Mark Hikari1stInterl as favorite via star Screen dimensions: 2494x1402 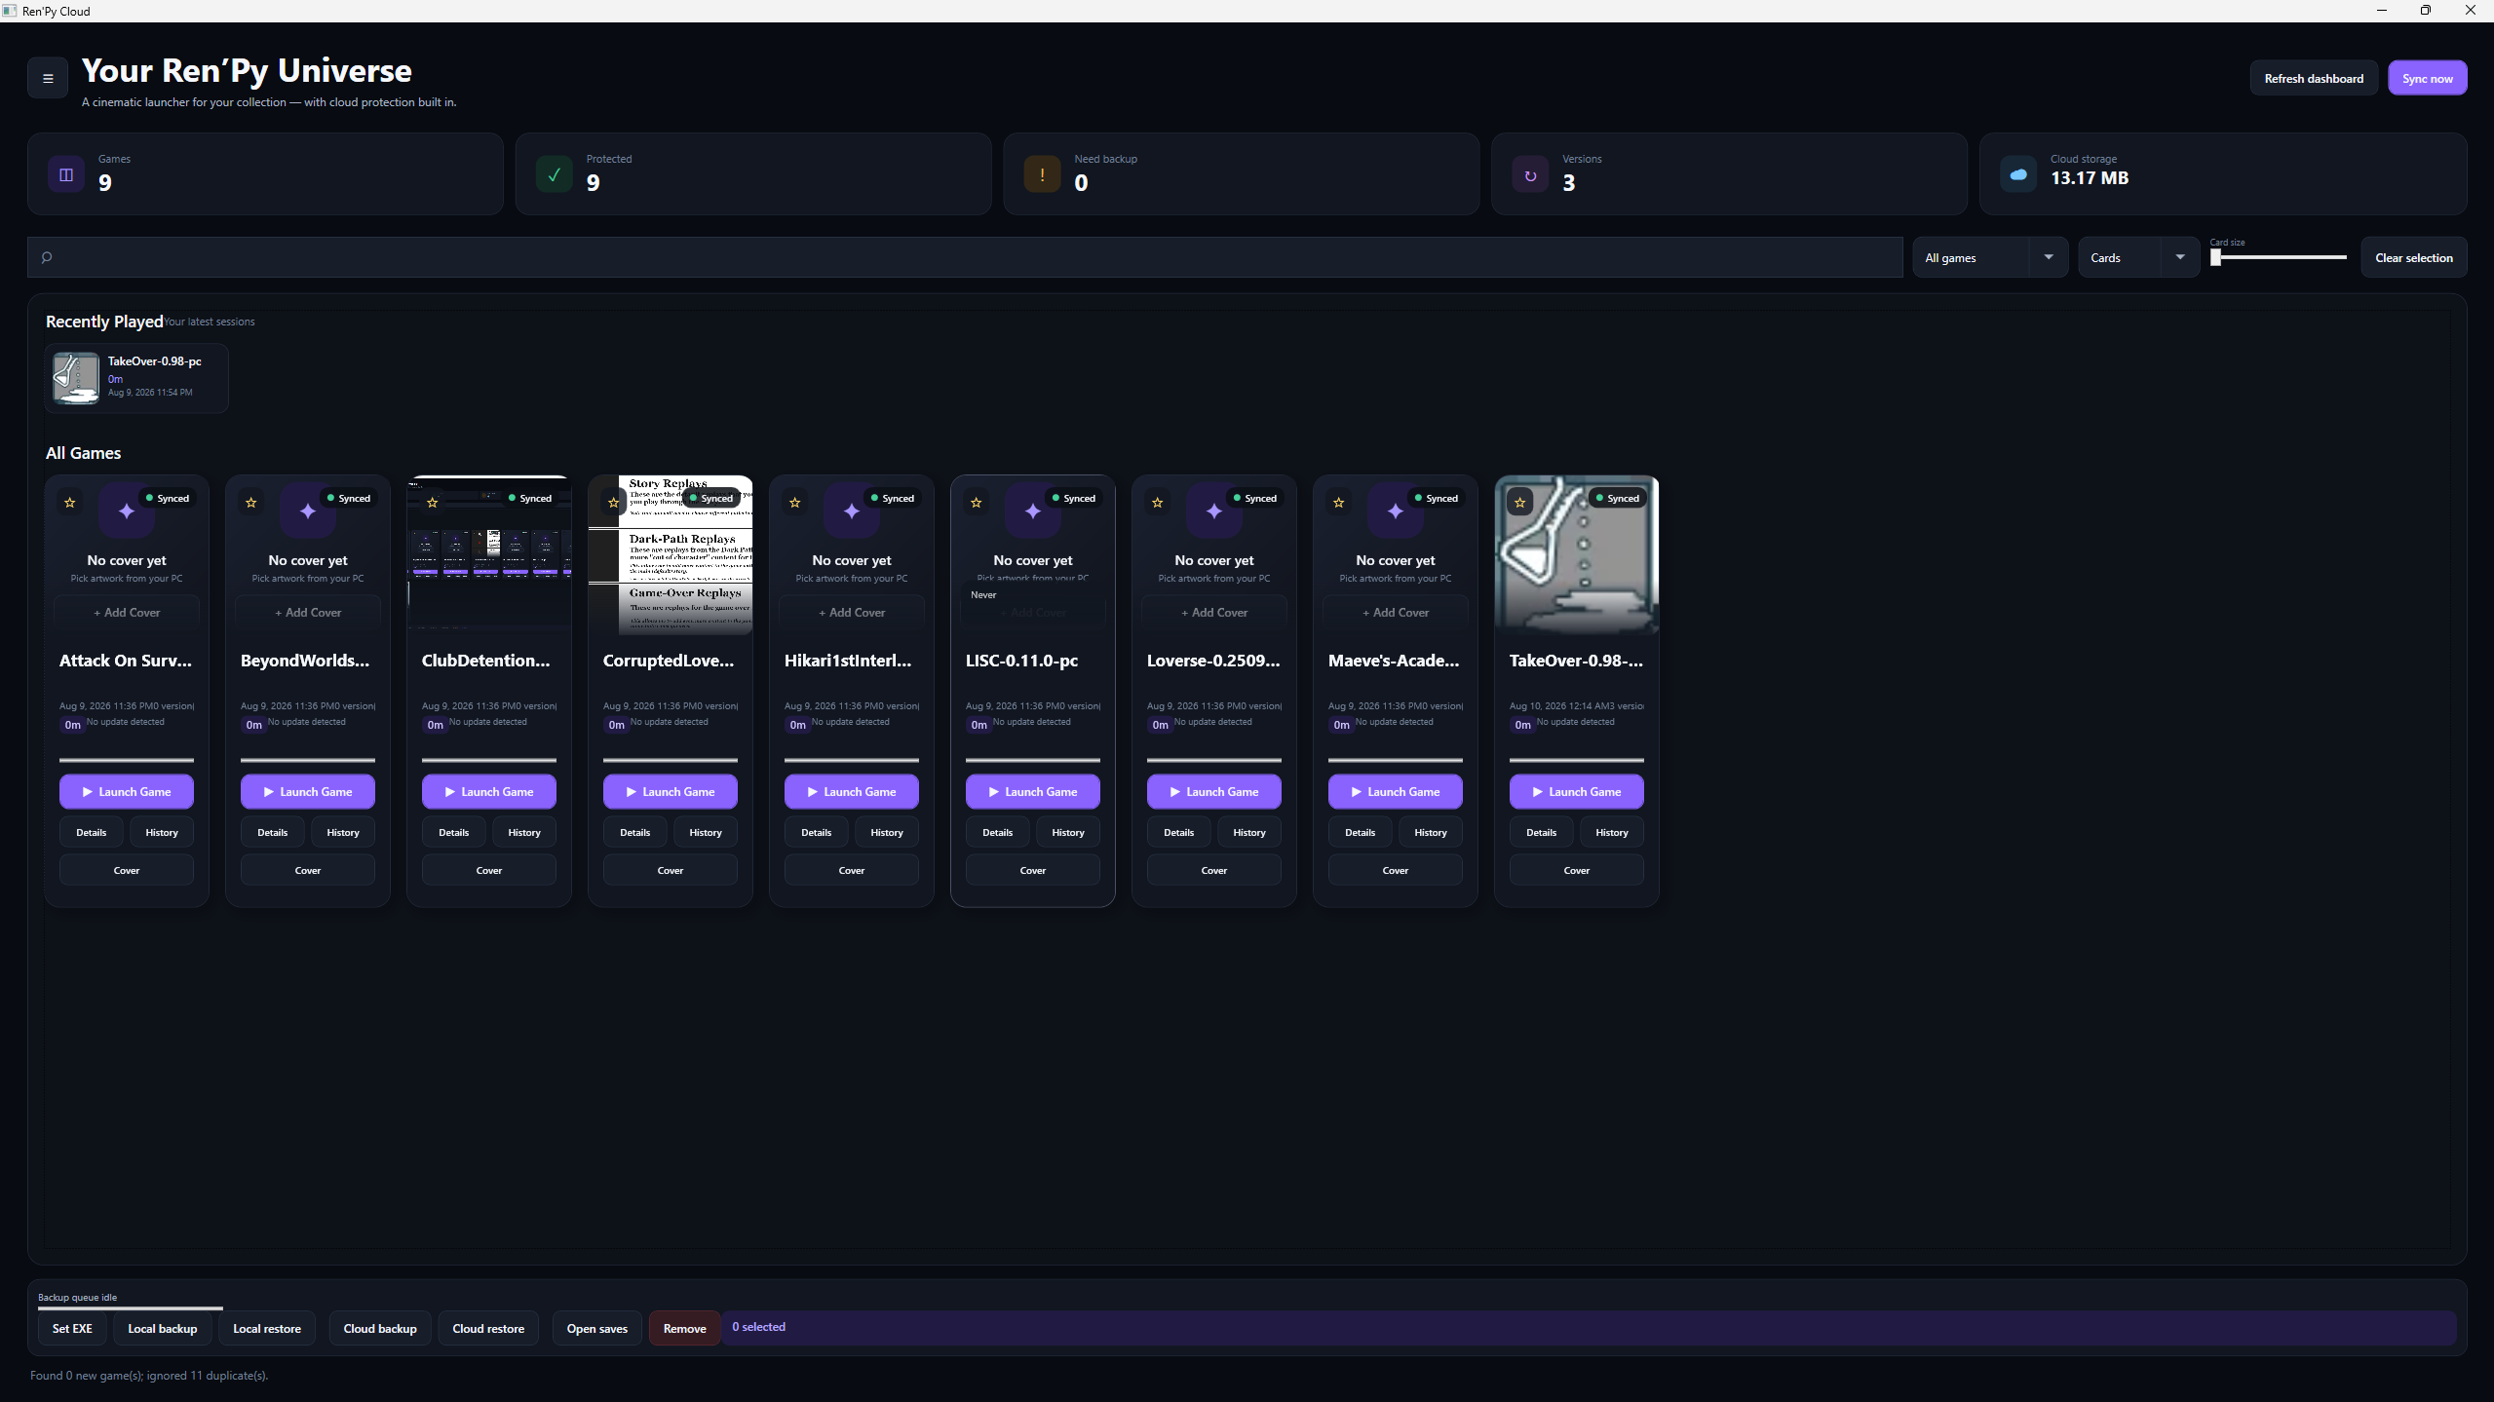pyautogui.click(x=795, y=503)
